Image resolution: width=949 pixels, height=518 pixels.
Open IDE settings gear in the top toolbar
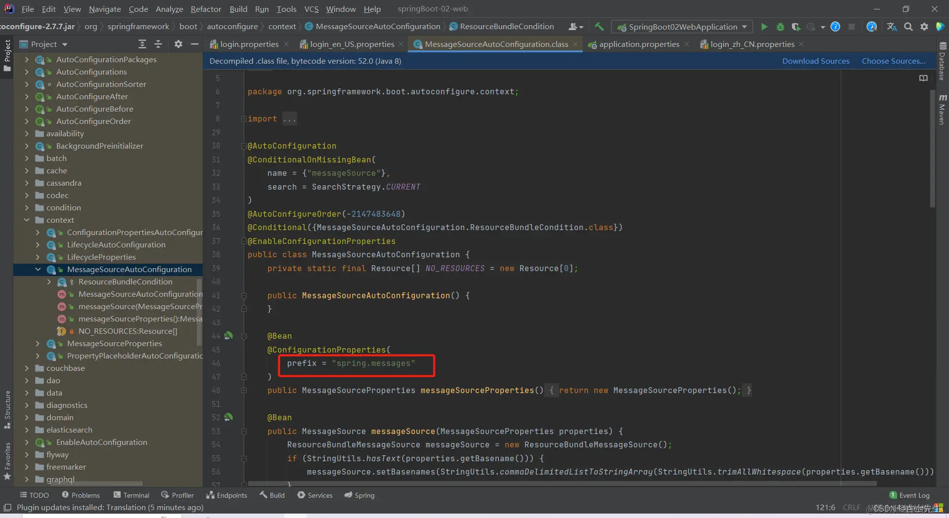coord(924,27)
